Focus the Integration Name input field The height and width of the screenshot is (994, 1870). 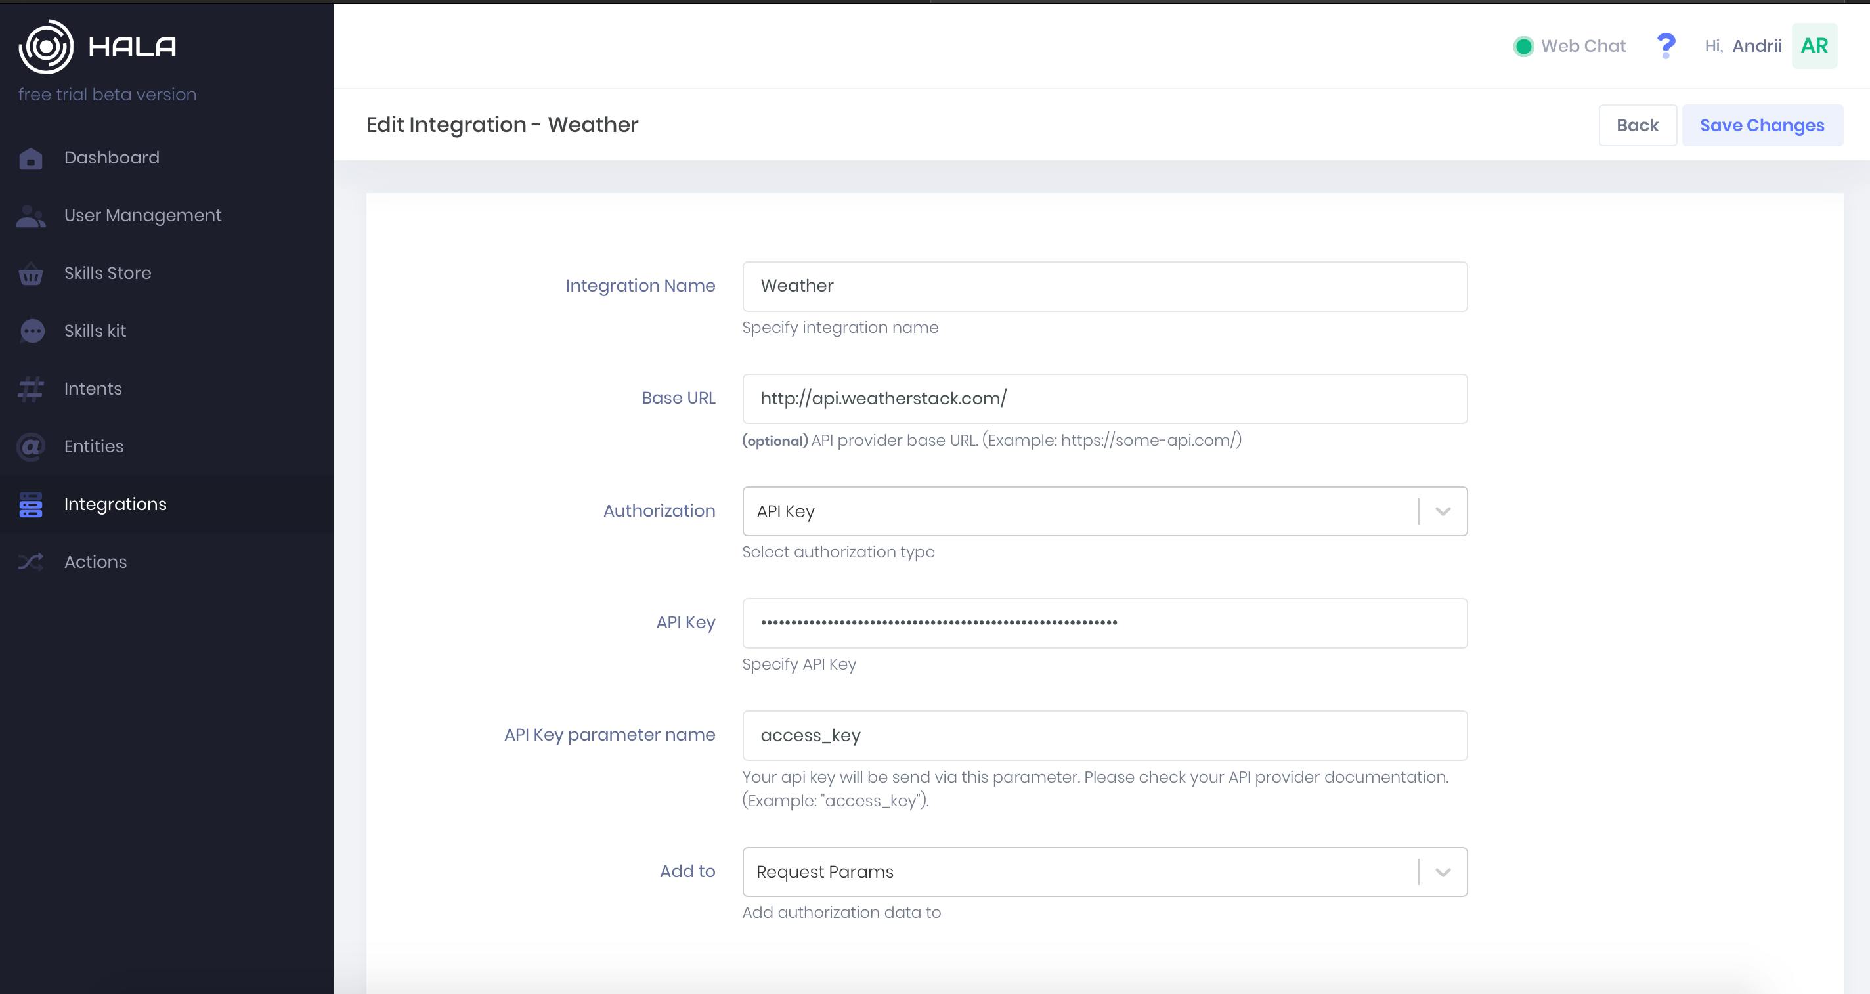pos(1104,286)
